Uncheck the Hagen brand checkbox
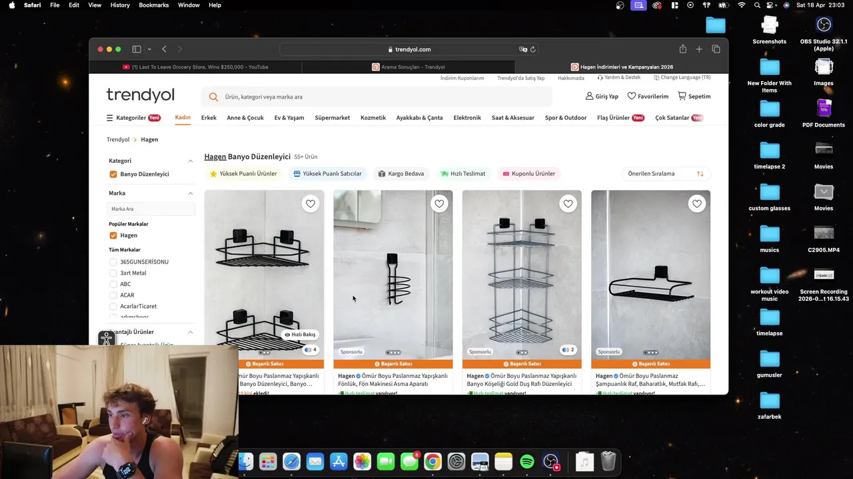 113,236
